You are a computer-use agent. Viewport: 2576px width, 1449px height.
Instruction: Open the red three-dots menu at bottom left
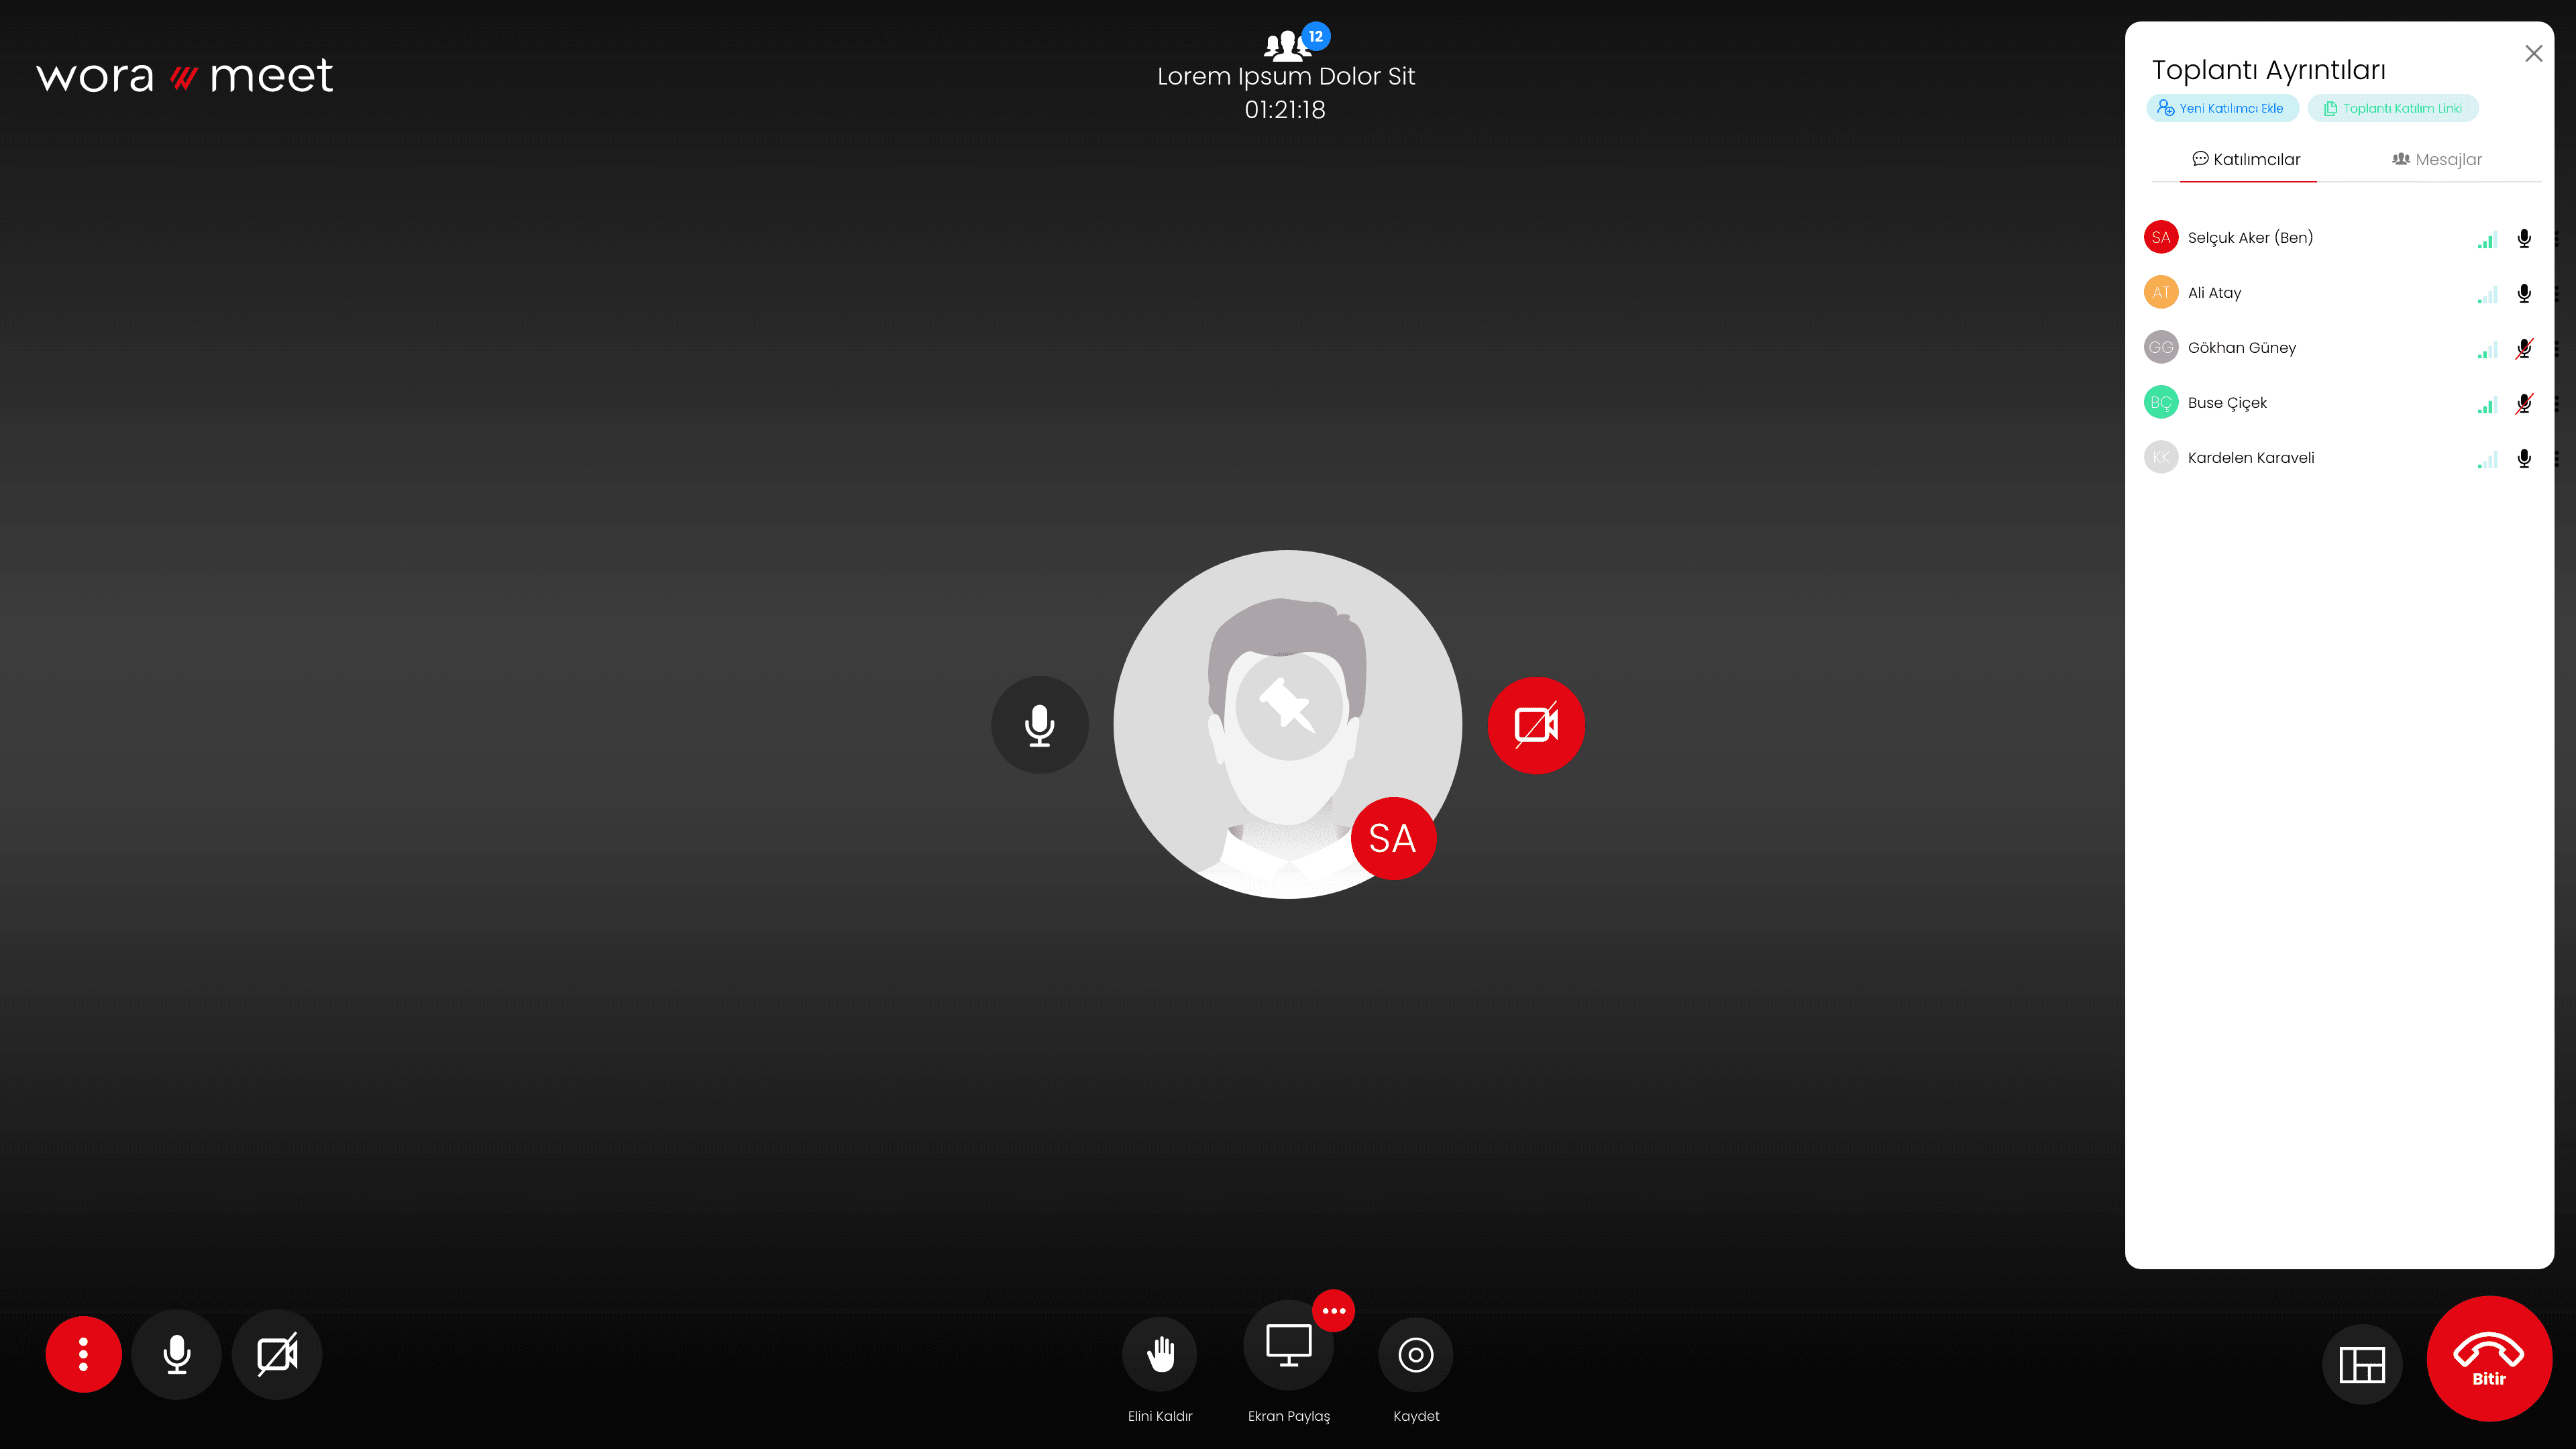[83, 1354]
